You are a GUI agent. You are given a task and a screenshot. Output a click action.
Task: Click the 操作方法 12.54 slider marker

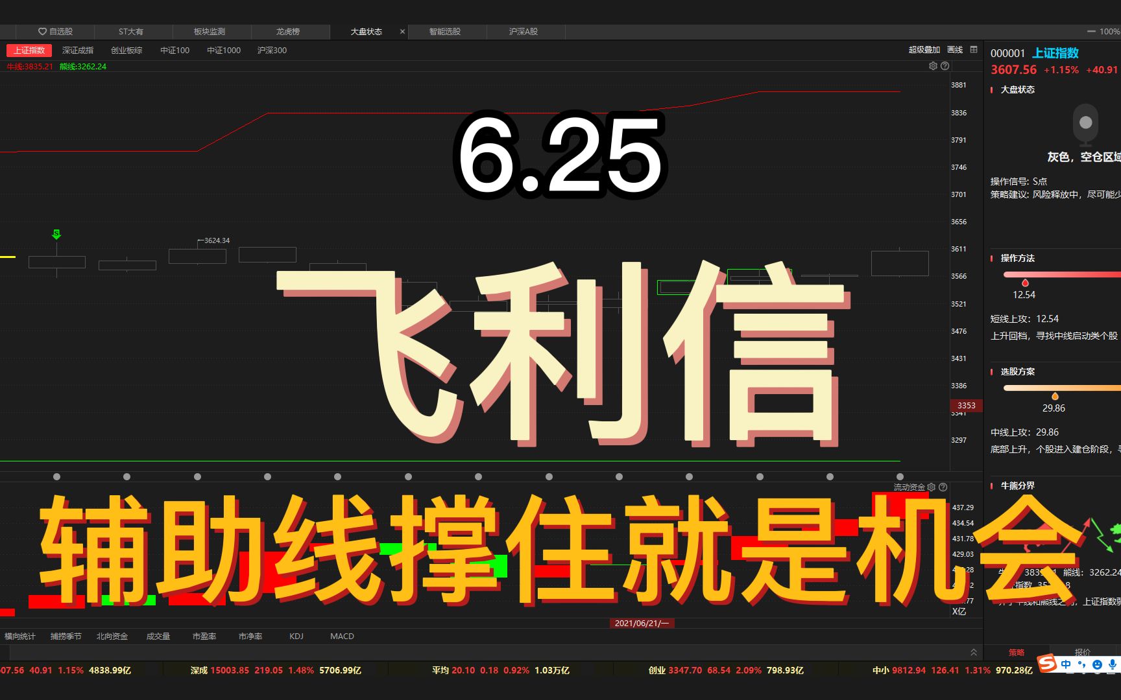(x=1025, y=283)
